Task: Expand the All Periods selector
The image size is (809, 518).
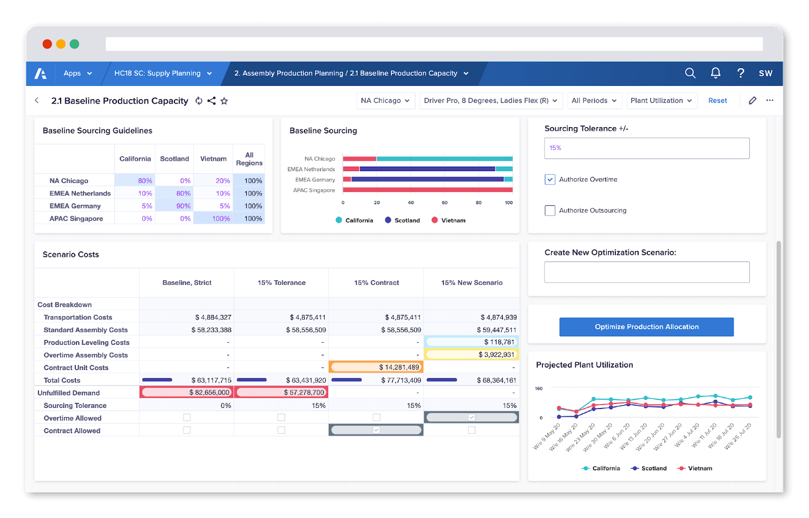Action: coord(594,100)
